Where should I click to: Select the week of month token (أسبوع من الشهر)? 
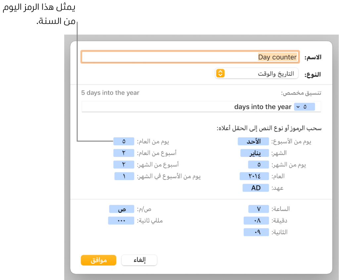(123, 165)
